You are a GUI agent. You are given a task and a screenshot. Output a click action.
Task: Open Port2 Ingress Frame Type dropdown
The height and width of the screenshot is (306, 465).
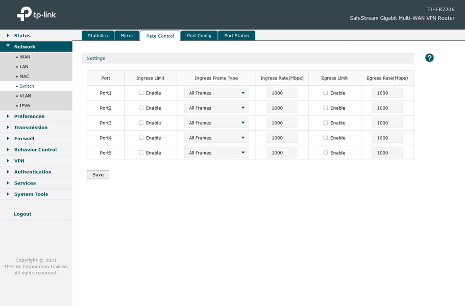[216, 108]
